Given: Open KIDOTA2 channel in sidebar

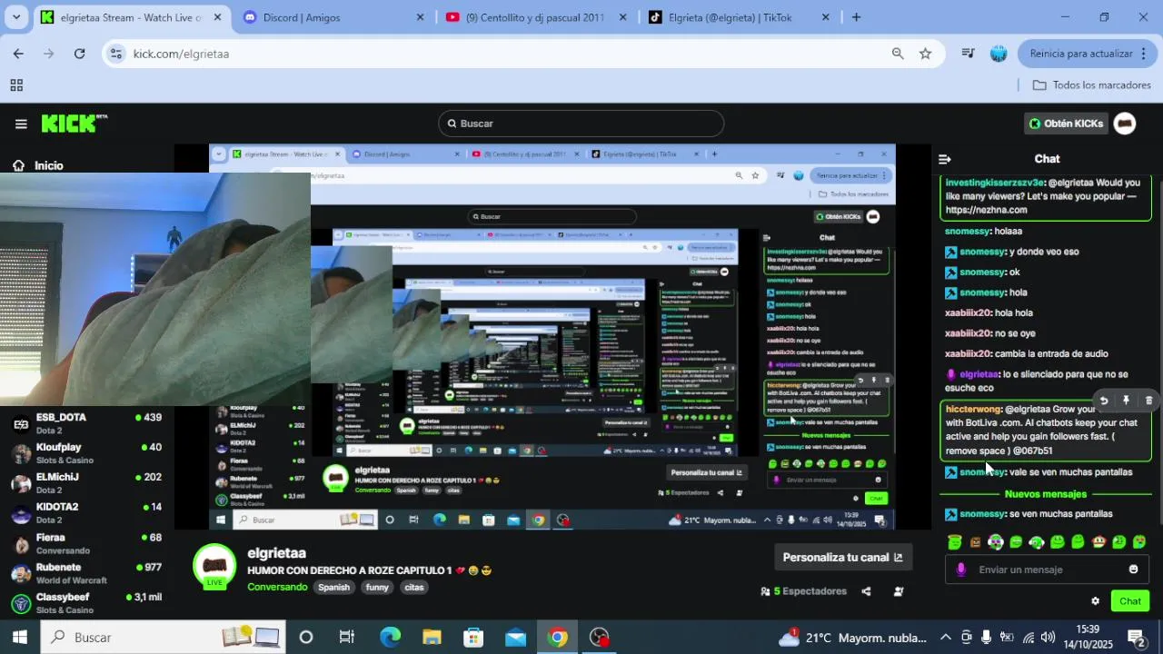Looking at the screenshot, I should [x=86, y=513].
